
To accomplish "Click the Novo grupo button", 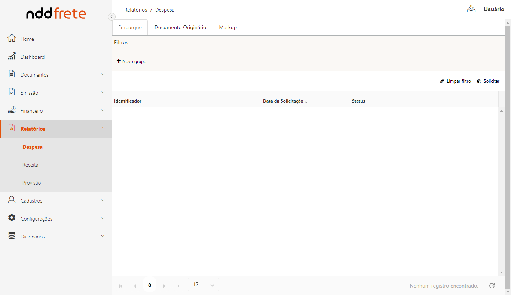I will pos(132,61).
